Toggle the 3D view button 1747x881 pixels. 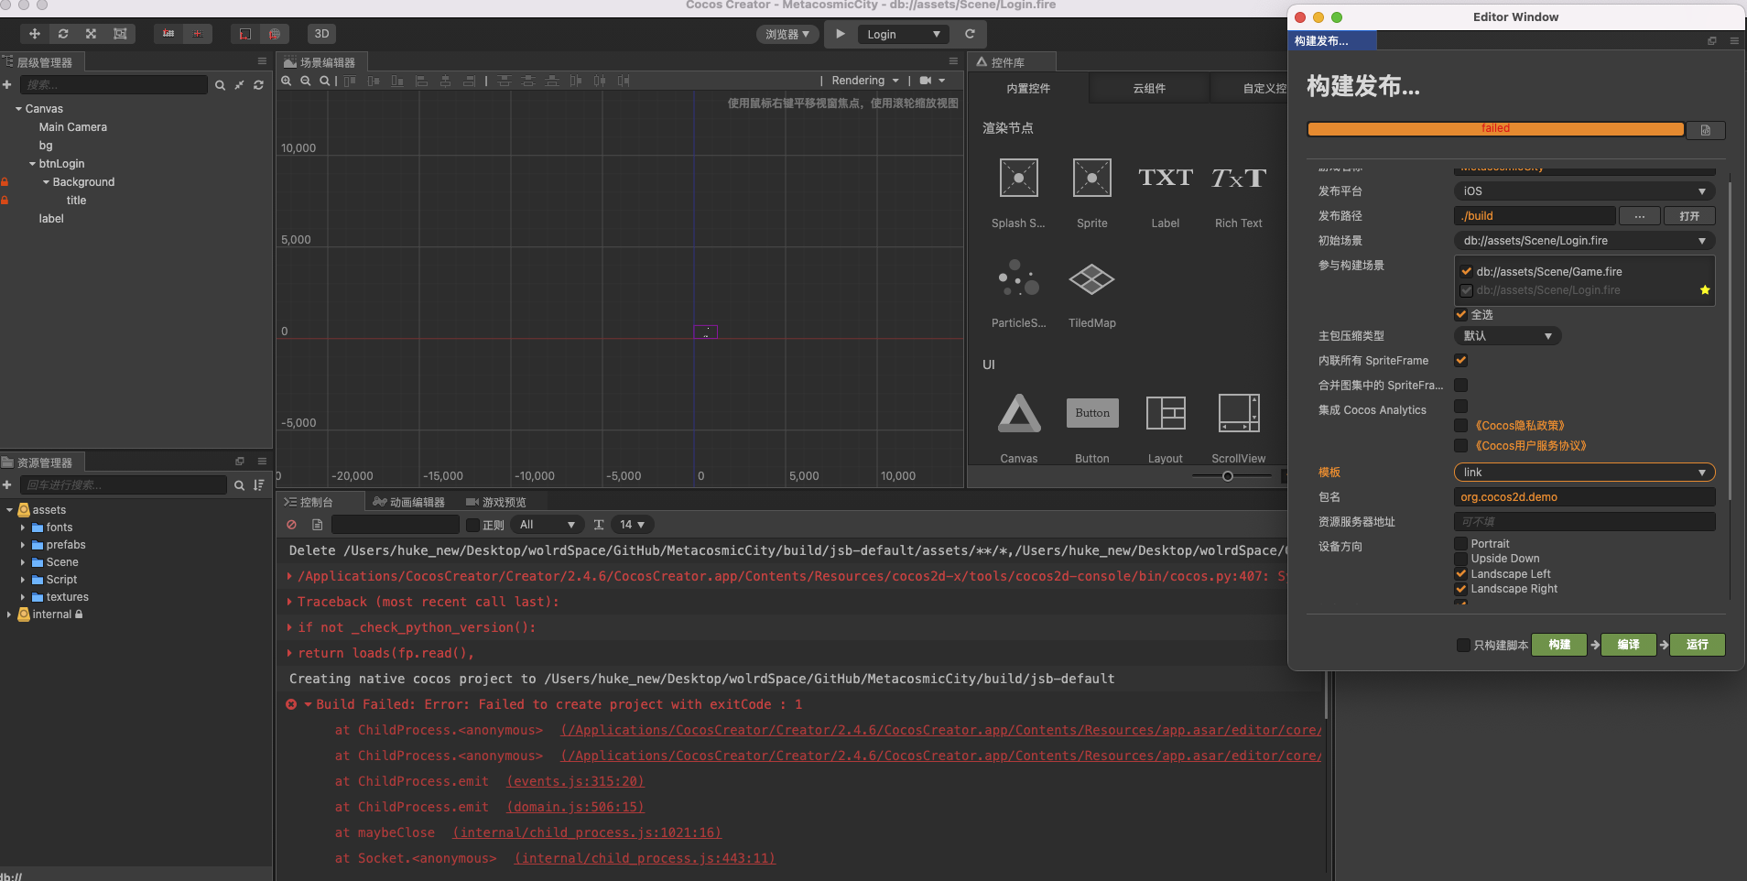(321, 34)
